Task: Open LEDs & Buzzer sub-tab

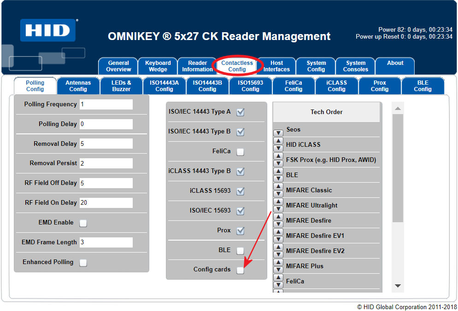Action: (121, 86)
